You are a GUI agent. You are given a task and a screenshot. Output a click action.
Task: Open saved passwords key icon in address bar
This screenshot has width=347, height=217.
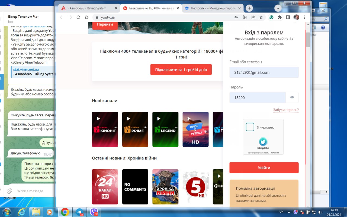[x=236, y=17]
